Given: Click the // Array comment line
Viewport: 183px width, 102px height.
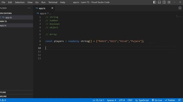Looking at the screenshot, I should (51, 34).
